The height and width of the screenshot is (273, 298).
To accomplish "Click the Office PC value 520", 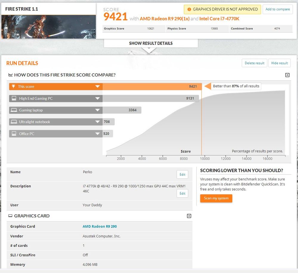I will pyautogui.click(x=106, y=134).
